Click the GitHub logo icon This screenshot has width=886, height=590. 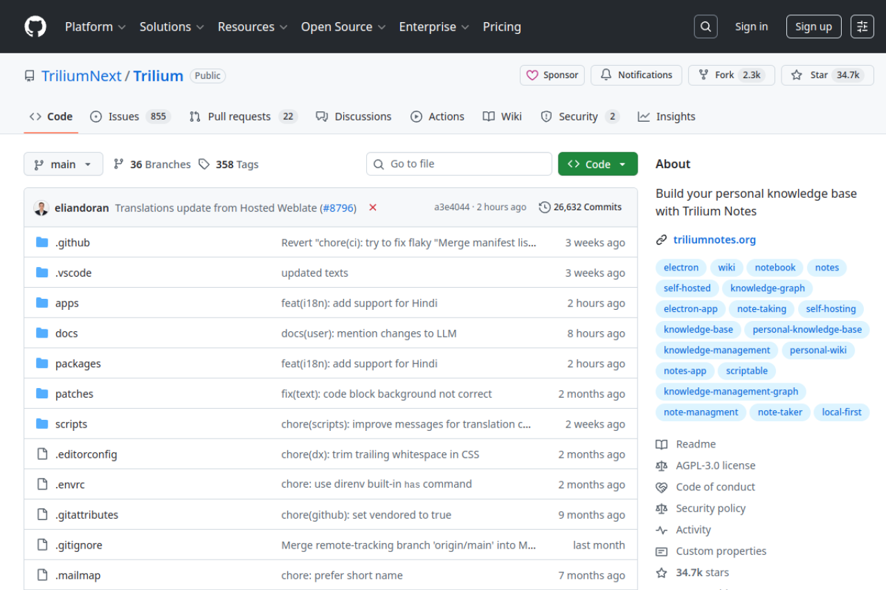point(35,27)
